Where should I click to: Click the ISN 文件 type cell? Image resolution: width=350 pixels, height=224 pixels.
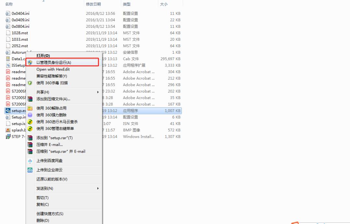point(130,123)
